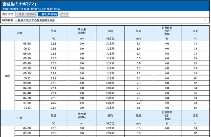Click wind speed 6.4 at 06:00
Image resolution: width=211 pixels, height=137 pixels.
138,54
